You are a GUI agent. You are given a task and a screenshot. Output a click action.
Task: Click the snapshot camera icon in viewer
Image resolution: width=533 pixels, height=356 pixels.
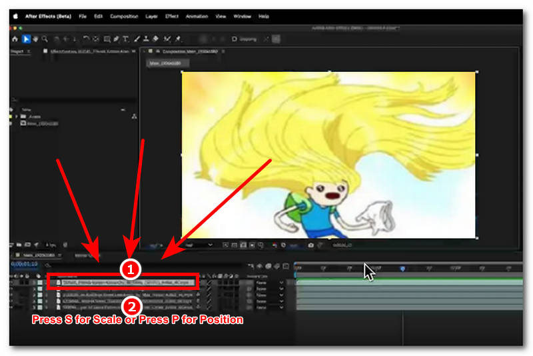pyautogui.click(x=310, y=245)
